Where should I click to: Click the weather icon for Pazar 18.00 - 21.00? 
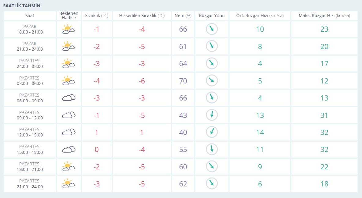click(68, 30)
